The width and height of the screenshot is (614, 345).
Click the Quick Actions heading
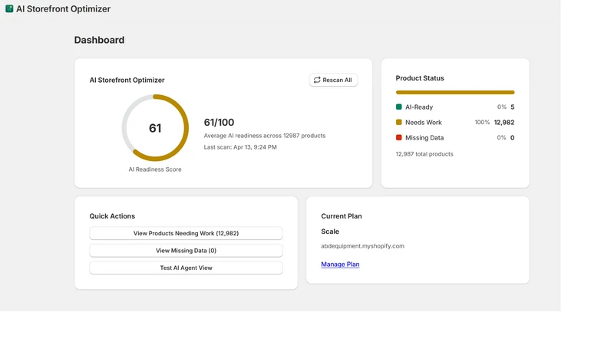(112, 216)
